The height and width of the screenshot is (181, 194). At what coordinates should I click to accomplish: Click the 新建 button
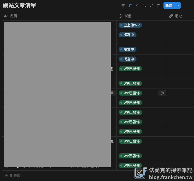click(x=169, y=5)
